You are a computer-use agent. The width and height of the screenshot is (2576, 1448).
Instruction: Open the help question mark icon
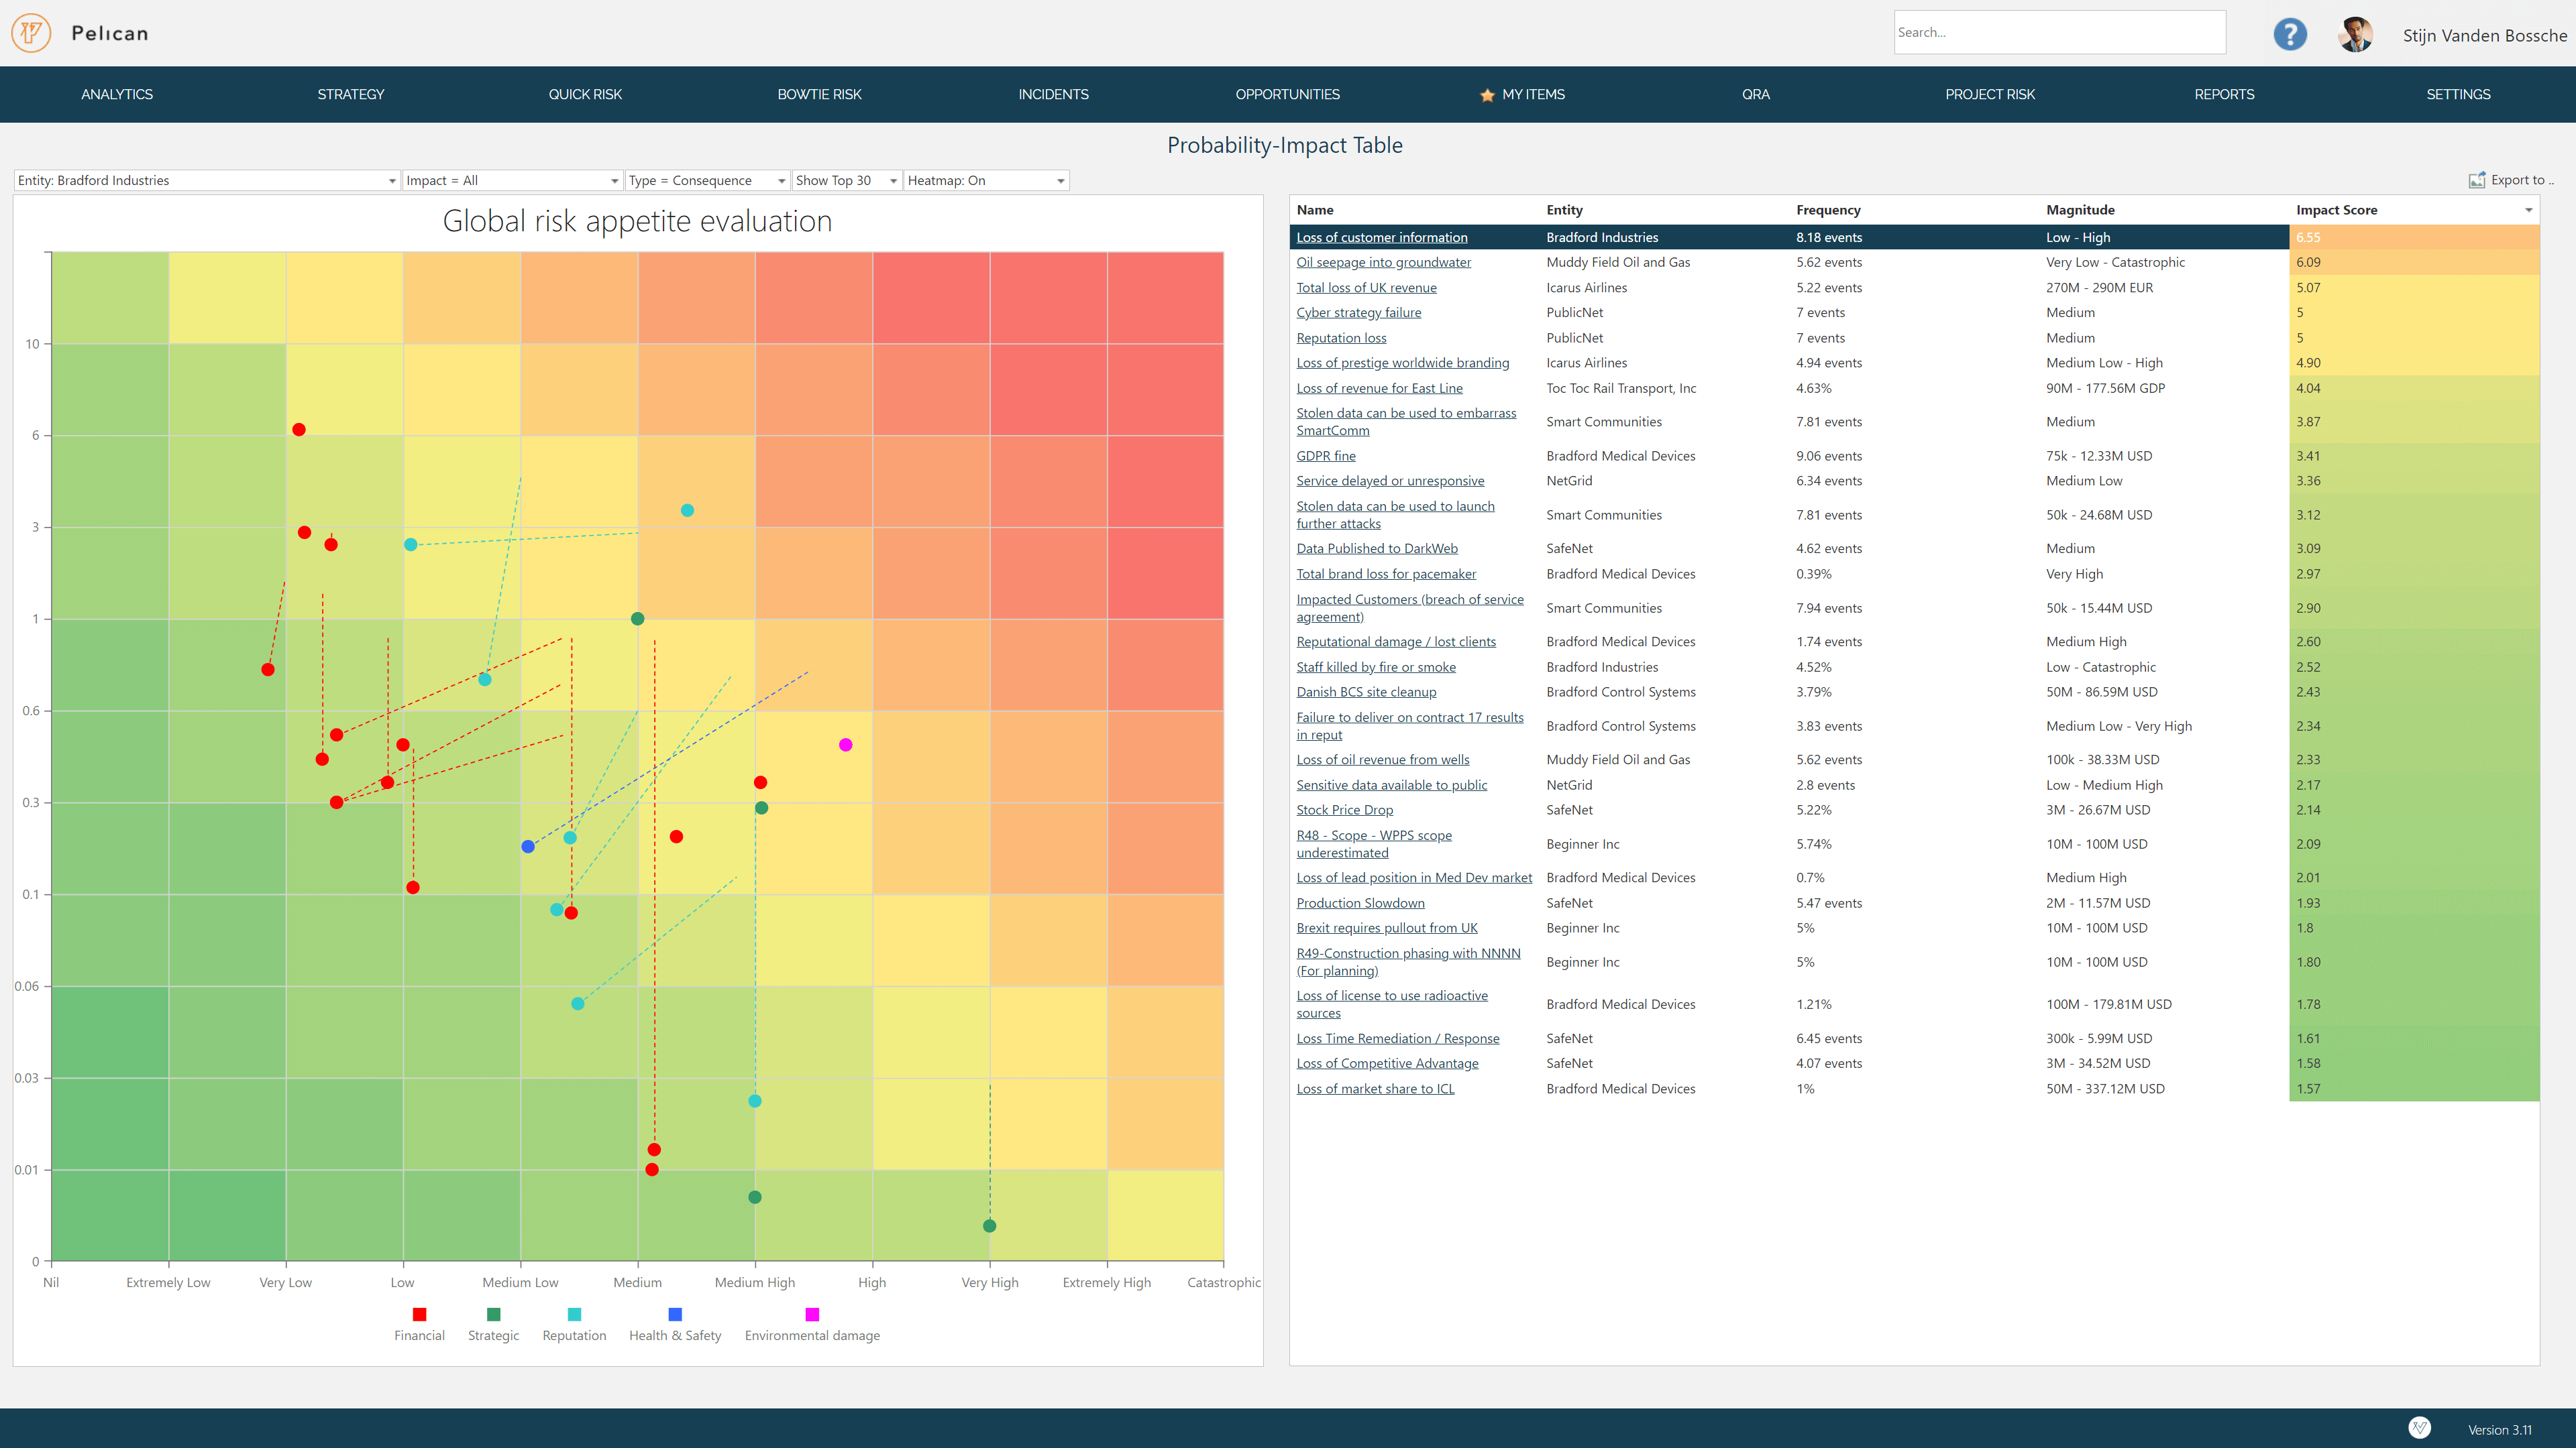click(x=2289, y=34)
